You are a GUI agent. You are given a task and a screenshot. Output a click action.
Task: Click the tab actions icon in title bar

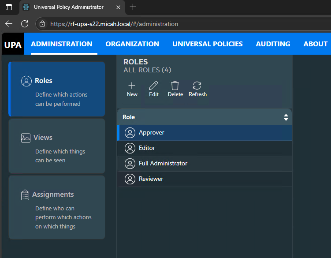(9, 7)
